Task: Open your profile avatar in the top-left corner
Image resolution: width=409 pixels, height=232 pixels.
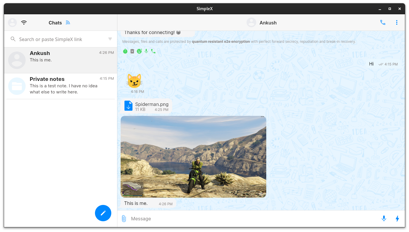Action: pyautogui.click(x=12, y=22)
